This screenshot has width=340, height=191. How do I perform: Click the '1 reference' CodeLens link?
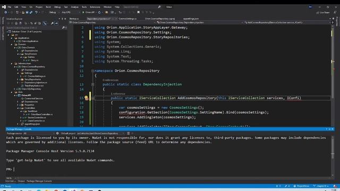118,94
